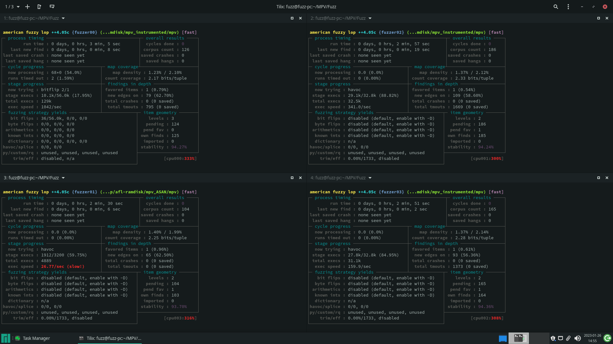
Task: Expand terminal 2 title dropdown arrow
Action: click(x=370, y=18)
